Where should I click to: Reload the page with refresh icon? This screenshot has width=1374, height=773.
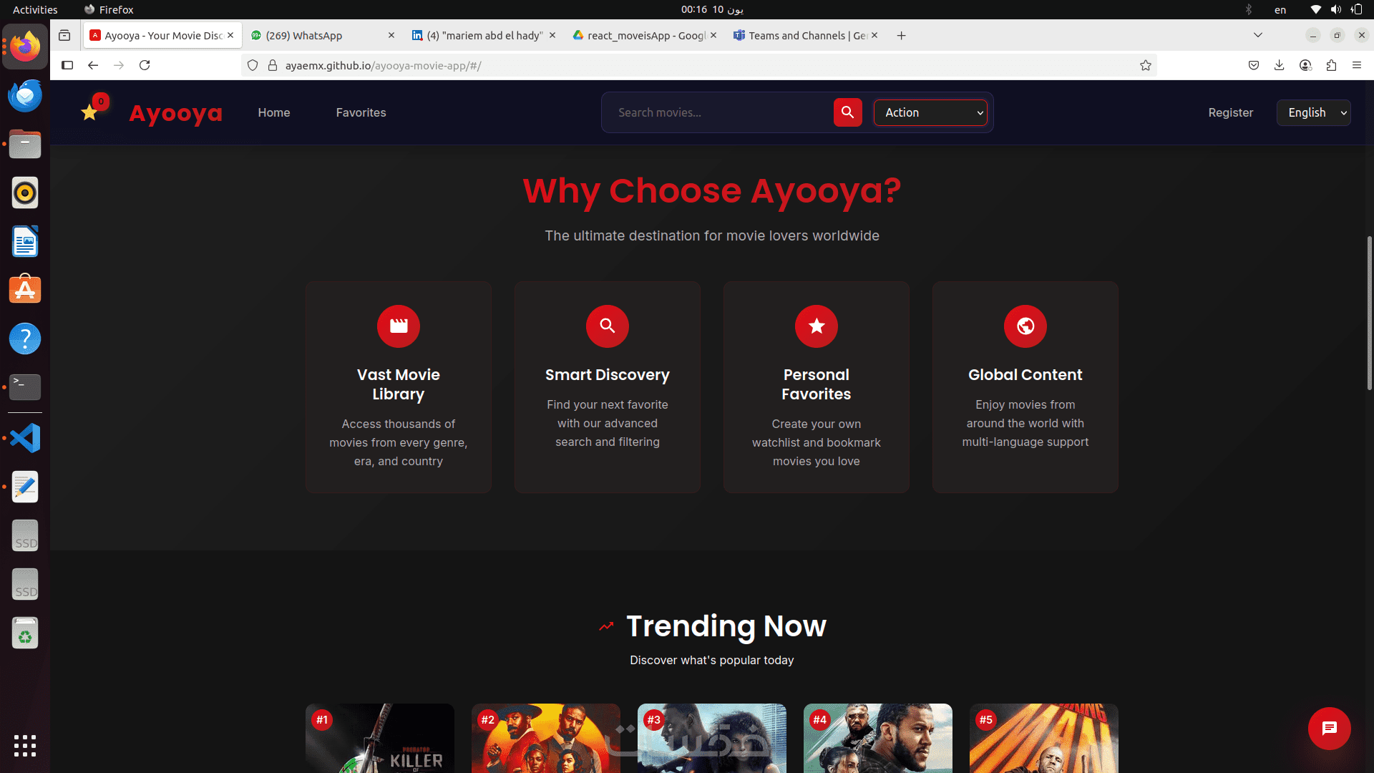click(x=145, y=65)
